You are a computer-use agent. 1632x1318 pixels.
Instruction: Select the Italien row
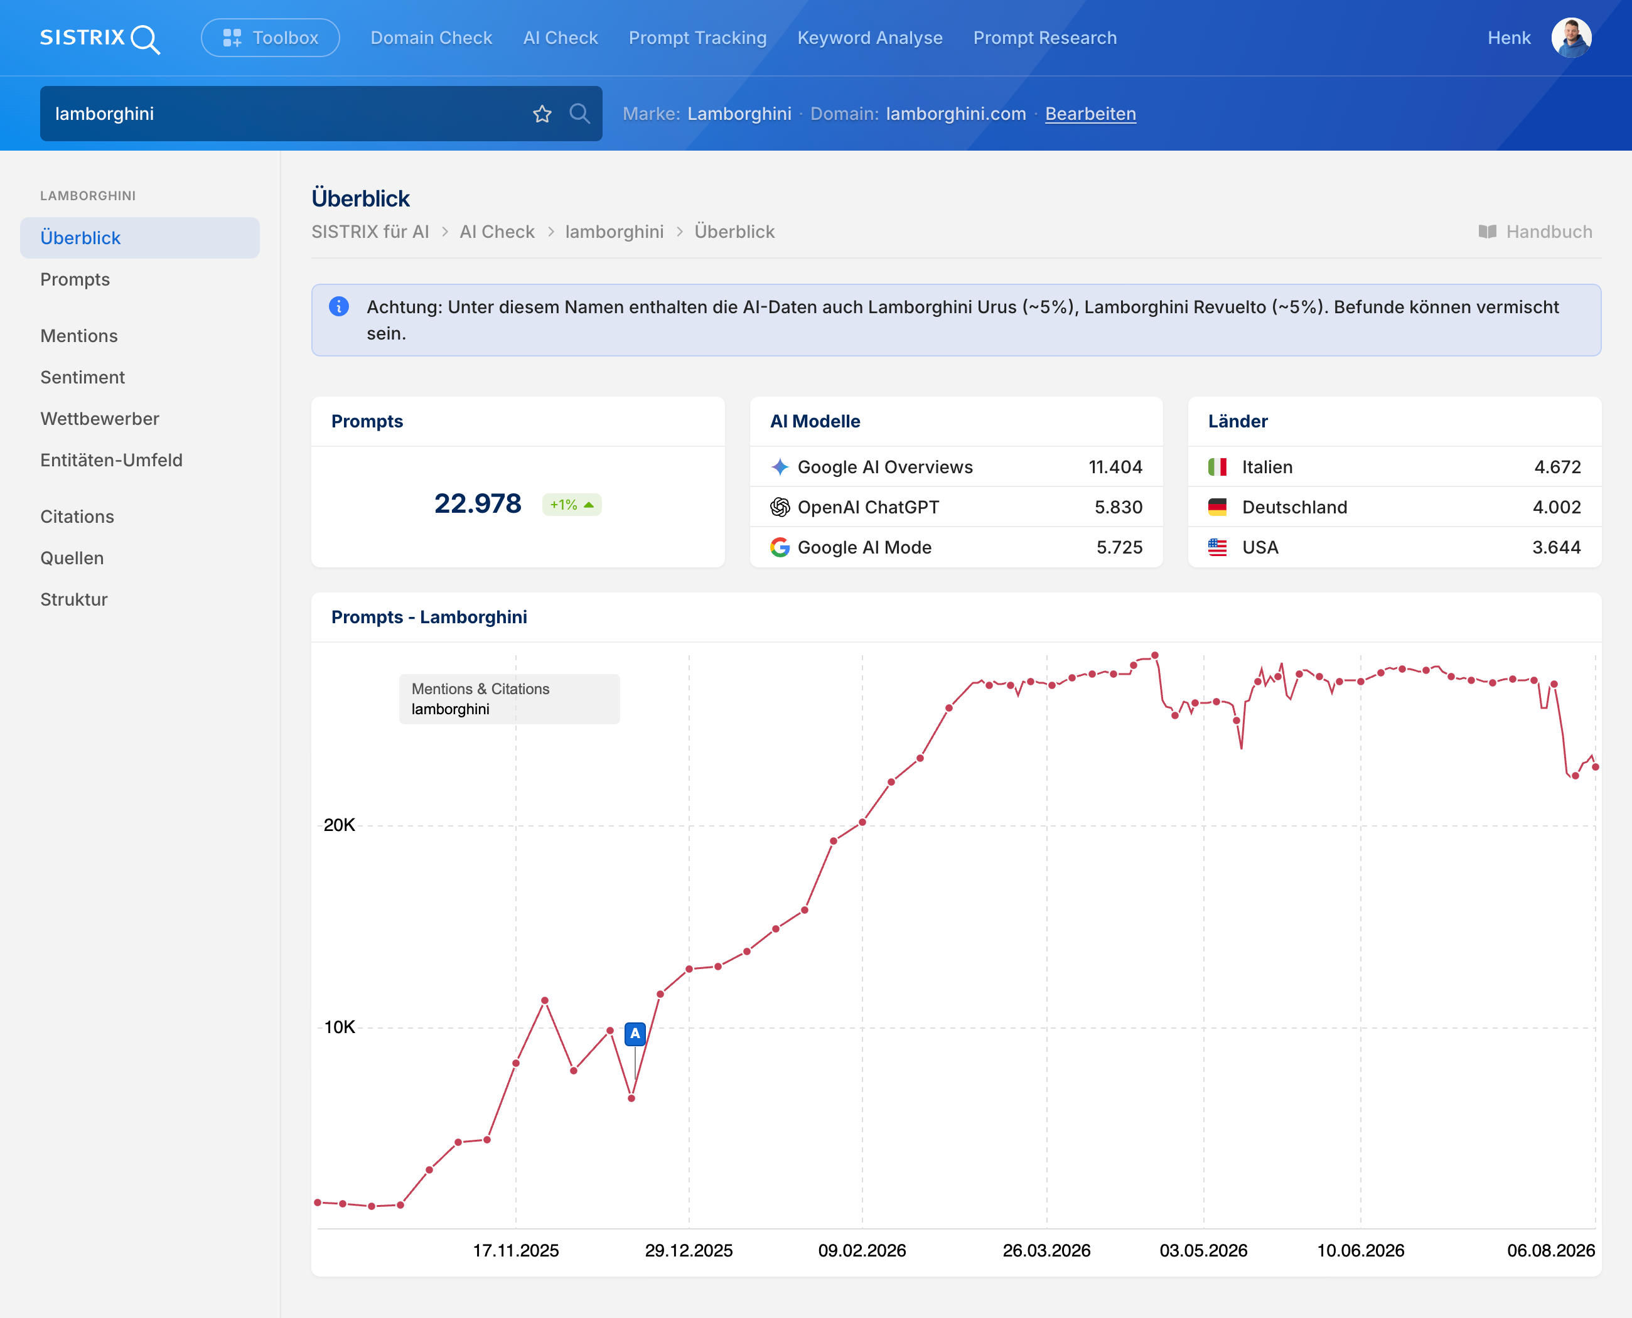point(1394,467)
